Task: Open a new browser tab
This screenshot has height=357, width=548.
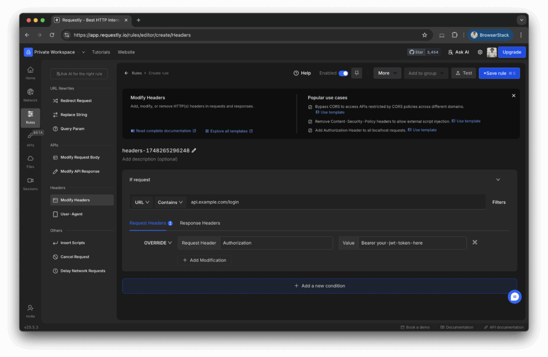Action: (x=139, y=20)
